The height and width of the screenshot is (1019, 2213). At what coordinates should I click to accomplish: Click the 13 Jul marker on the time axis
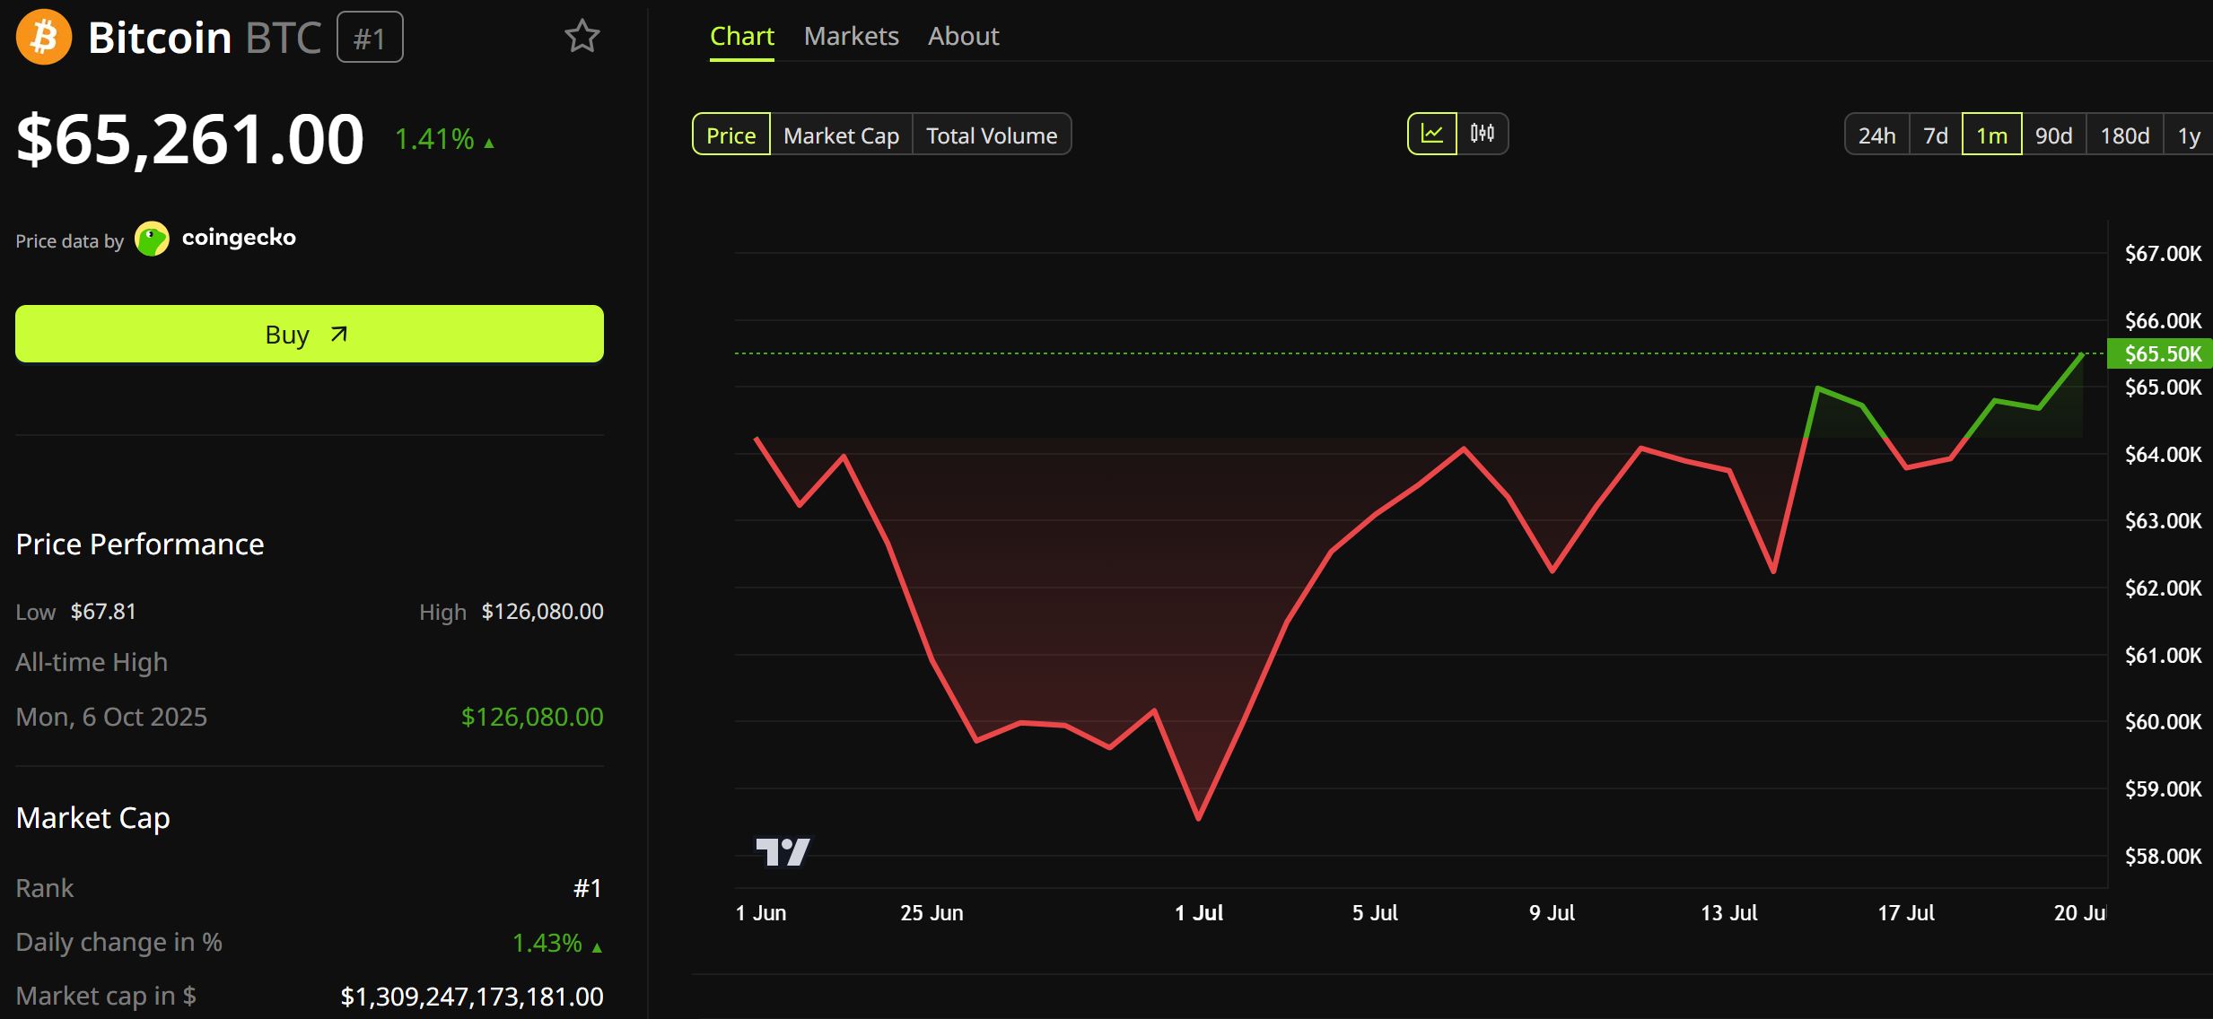(x=1728, y=912)
